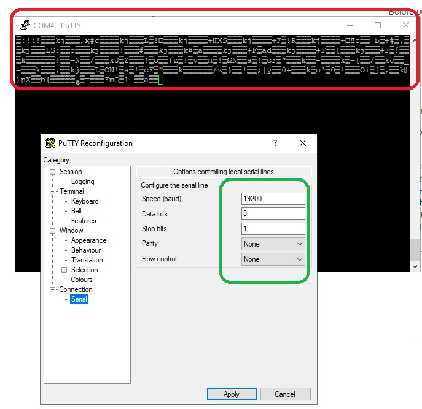This screenshot has height=409, width=422.
Task: Open the Parity dropdown
Action: click(x=273, y=244)
